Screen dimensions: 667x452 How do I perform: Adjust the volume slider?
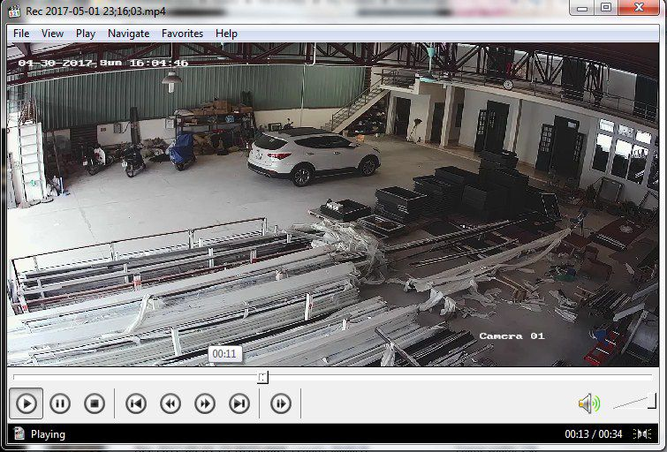pyautogui.click(x=634, y=403)
